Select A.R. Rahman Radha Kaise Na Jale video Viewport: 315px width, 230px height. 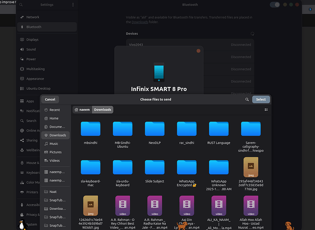[155, 213]
